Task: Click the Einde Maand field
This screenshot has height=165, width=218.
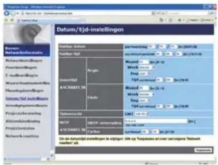Action: click(144, 88)
